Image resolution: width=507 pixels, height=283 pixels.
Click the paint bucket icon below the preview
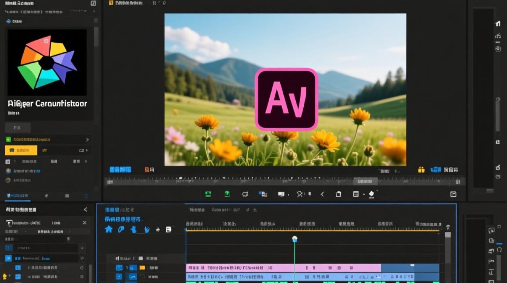point(372,194)
